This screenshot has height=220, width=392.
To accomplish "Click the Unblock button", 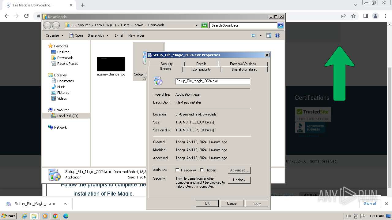I will point(239,180).
